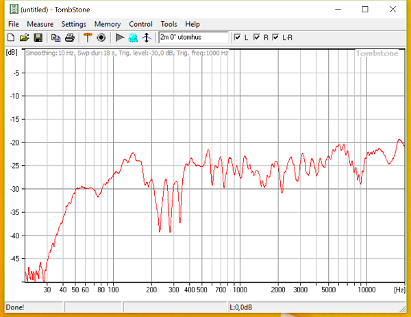Disable the L-R difference checkbox
This screenshot has height=317, width=411.
tap(275, 37)
